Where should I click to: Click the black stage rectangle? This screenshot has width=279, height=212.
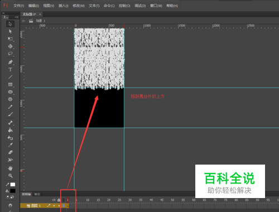(99, 108)
